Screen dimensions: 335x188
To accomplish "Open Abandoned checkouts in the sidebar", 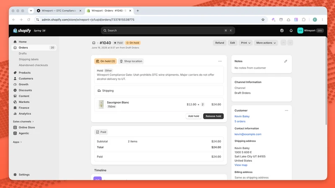I will tap(33, 65).
